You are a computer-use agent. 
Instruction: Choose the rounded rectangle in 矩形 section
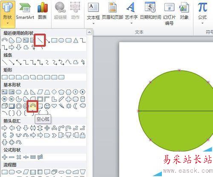(x=12, y=77)
